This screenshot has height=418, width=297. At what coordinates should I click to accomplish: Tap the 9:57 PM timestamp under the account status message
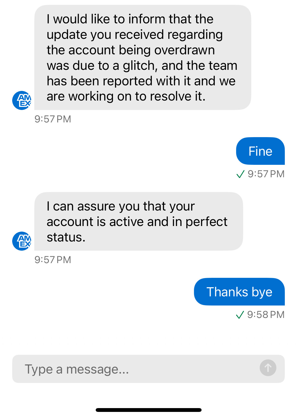(53, 260)
